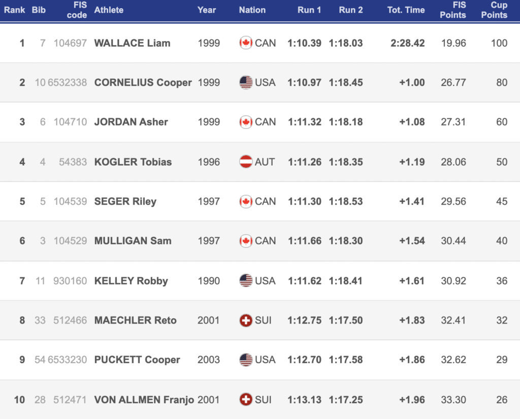Click USA flag icon beside PUCKETT Cooper
Screen dimensions: 520x419
pos(246,360)
